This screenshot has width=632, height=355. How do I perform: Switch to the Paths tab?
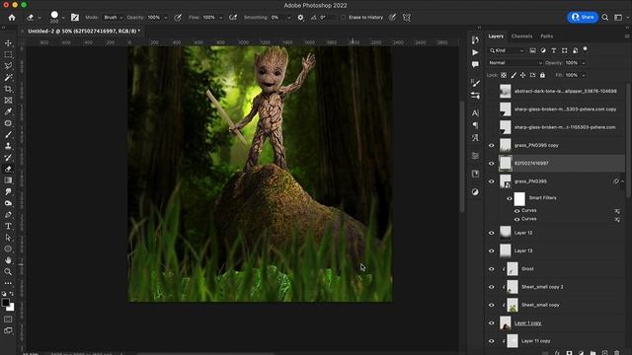coord(546,36)
